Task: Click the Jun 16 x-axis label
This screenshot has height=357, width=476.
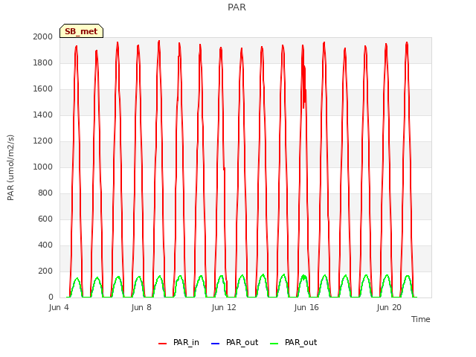Action: [306, 307]
